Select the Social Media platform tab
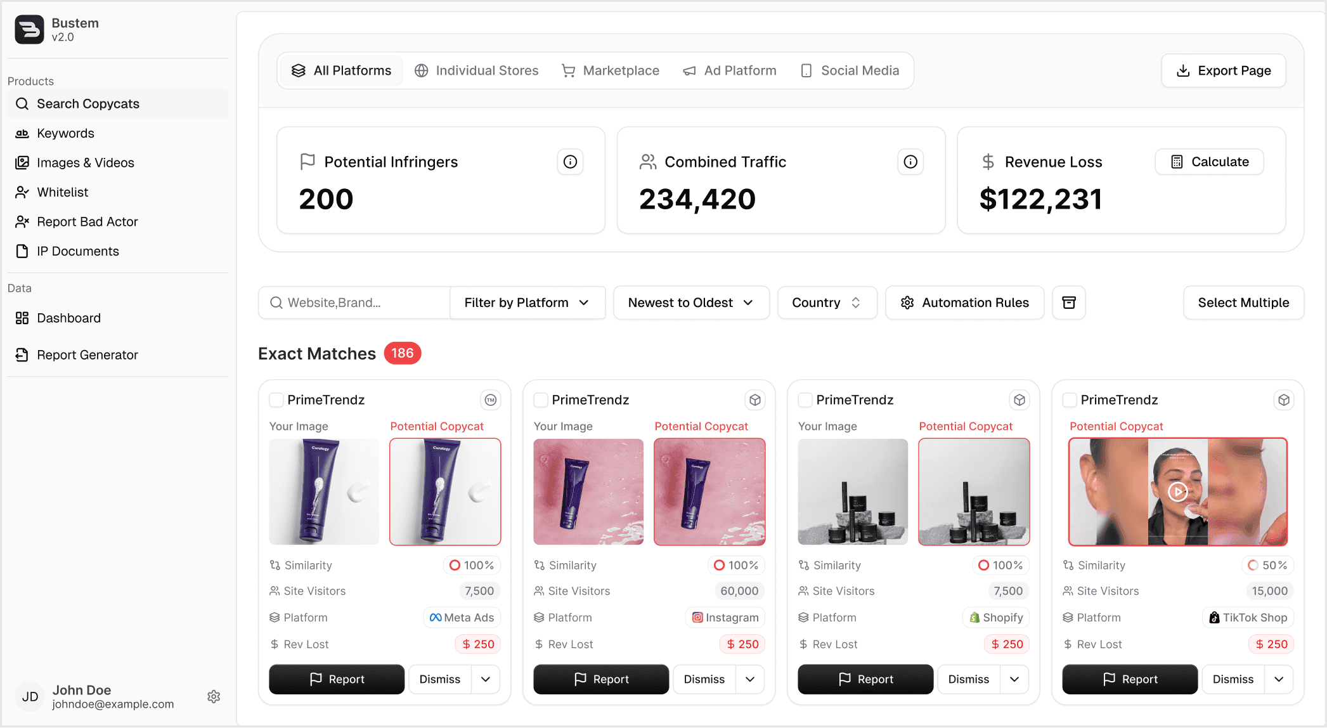This screenshot has height=728, width=1327. click(x=851, y=70)
